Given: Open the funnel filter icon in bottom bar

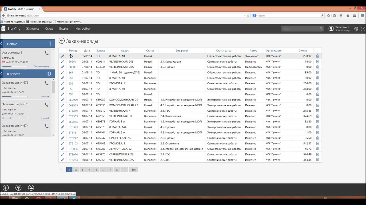Looking at the screenshot, I should coord(18,188).
